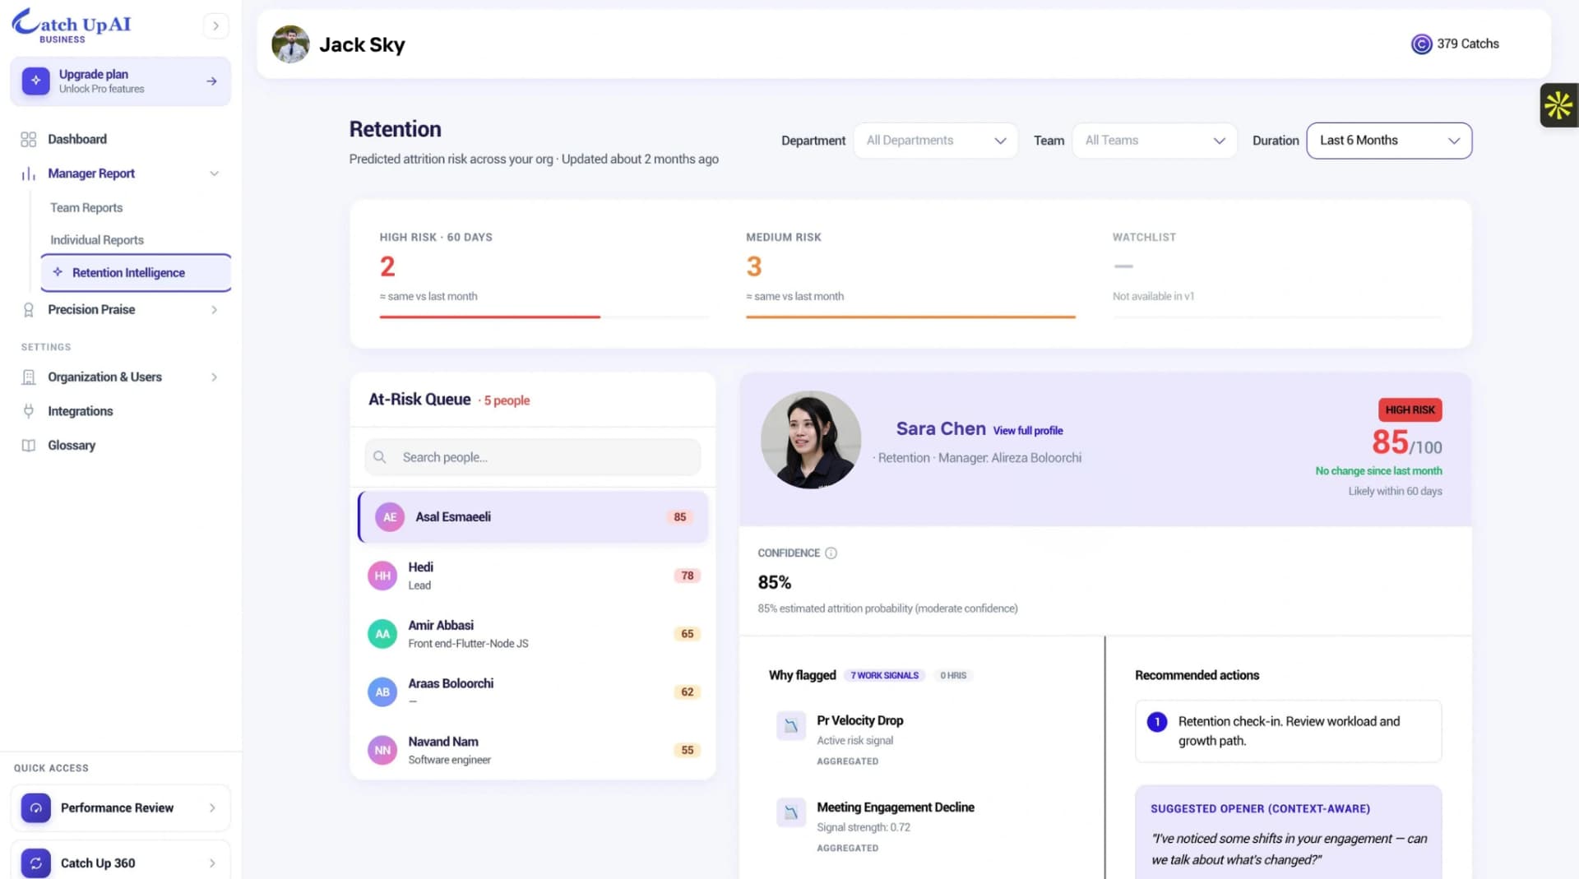This screenshot has width=1579, height=879.
Task: Select Amir Abbasi in the queue
Action: (533, 634)
